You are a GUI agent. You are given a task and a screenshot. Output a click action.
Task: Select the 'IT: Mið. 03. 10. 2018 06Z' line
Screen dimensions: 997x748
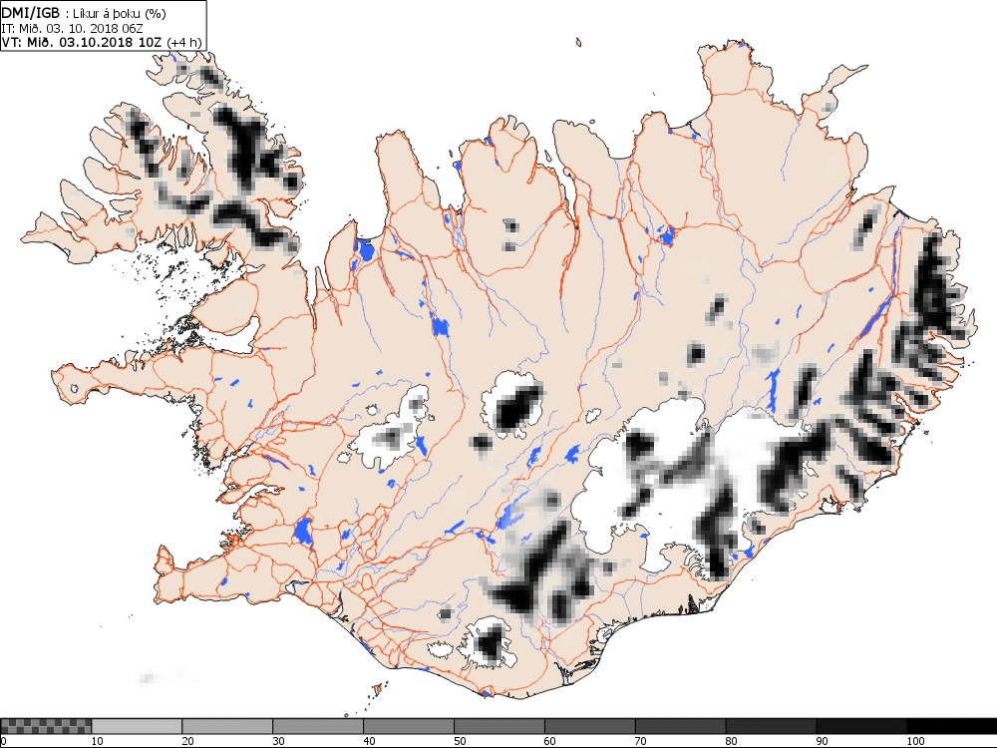(72, 28)
